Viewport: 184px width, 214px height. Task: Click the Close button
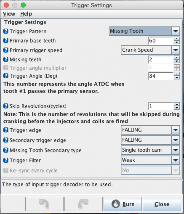point(162,204)
